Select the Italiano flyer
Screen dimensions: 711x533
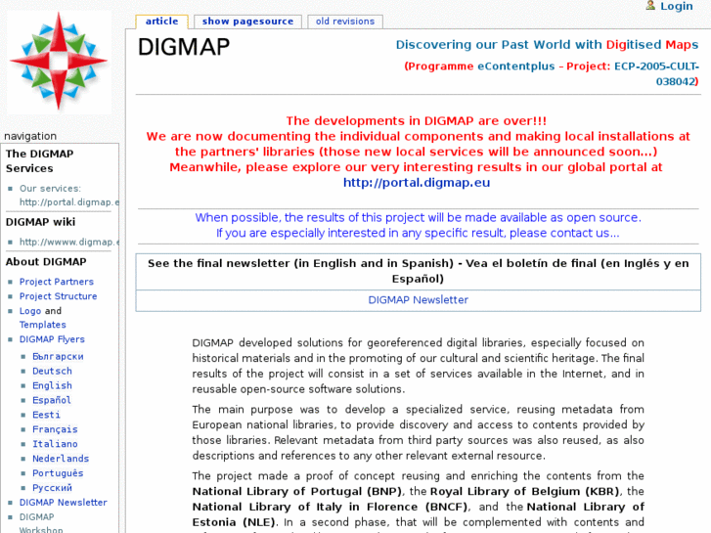[x=55, y=444]
